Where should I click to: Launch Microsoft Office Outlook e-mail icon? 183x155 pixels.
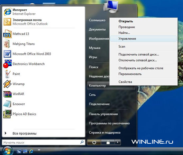7,22
